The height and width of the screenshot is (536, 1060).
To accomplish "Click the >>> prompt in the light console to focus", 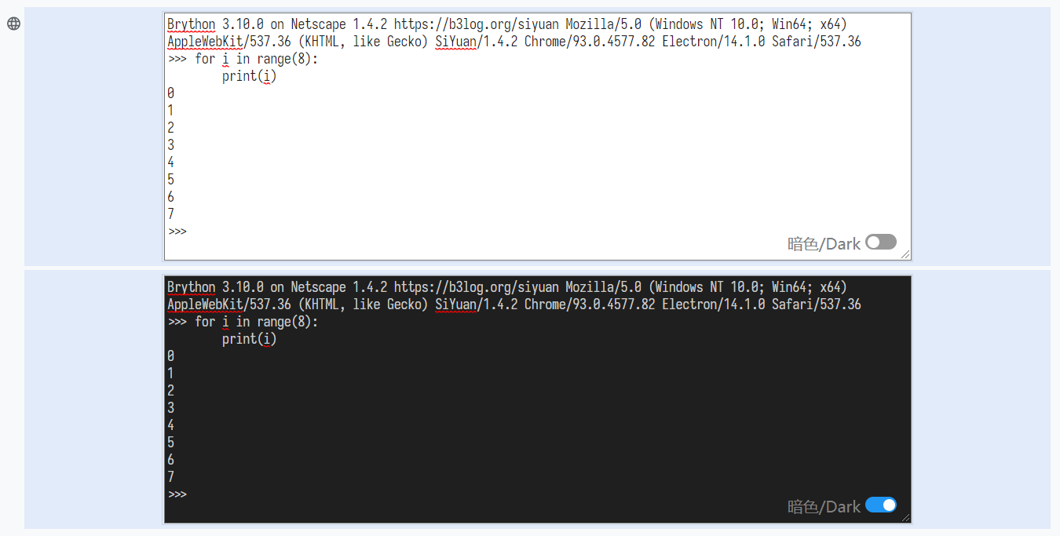I will 176,232.
